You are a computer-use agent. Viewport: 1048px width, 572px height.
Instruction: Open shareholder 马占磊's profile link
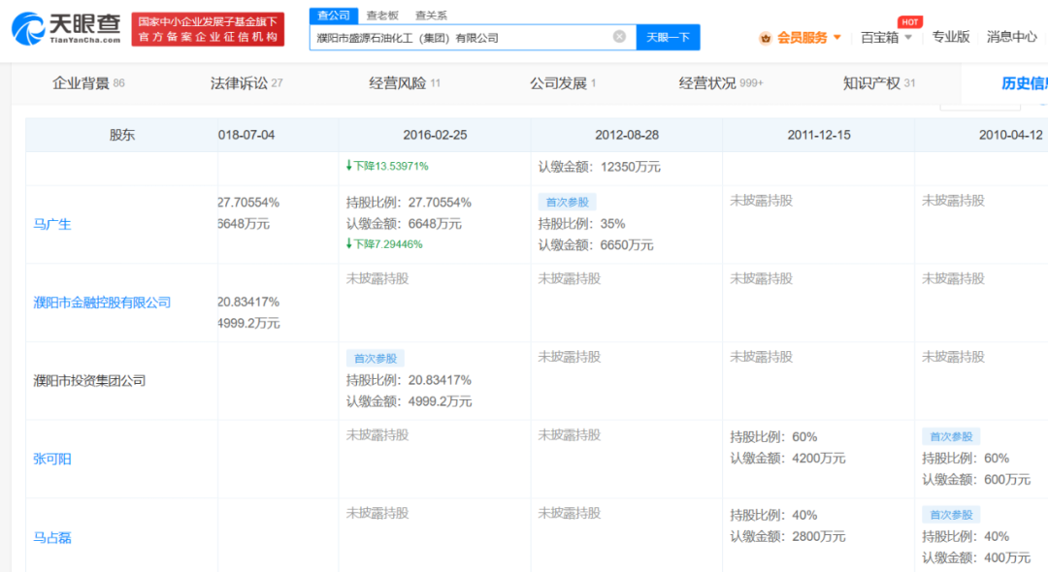click(x=52, y=537)
